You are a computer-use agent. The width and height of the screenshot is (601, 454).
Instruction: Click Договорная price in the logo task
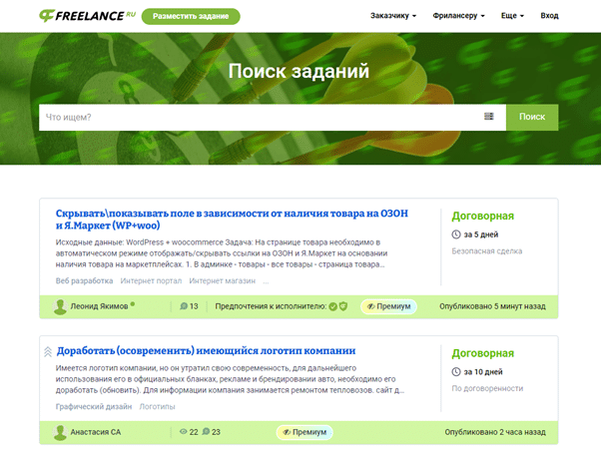pos(482,353)
